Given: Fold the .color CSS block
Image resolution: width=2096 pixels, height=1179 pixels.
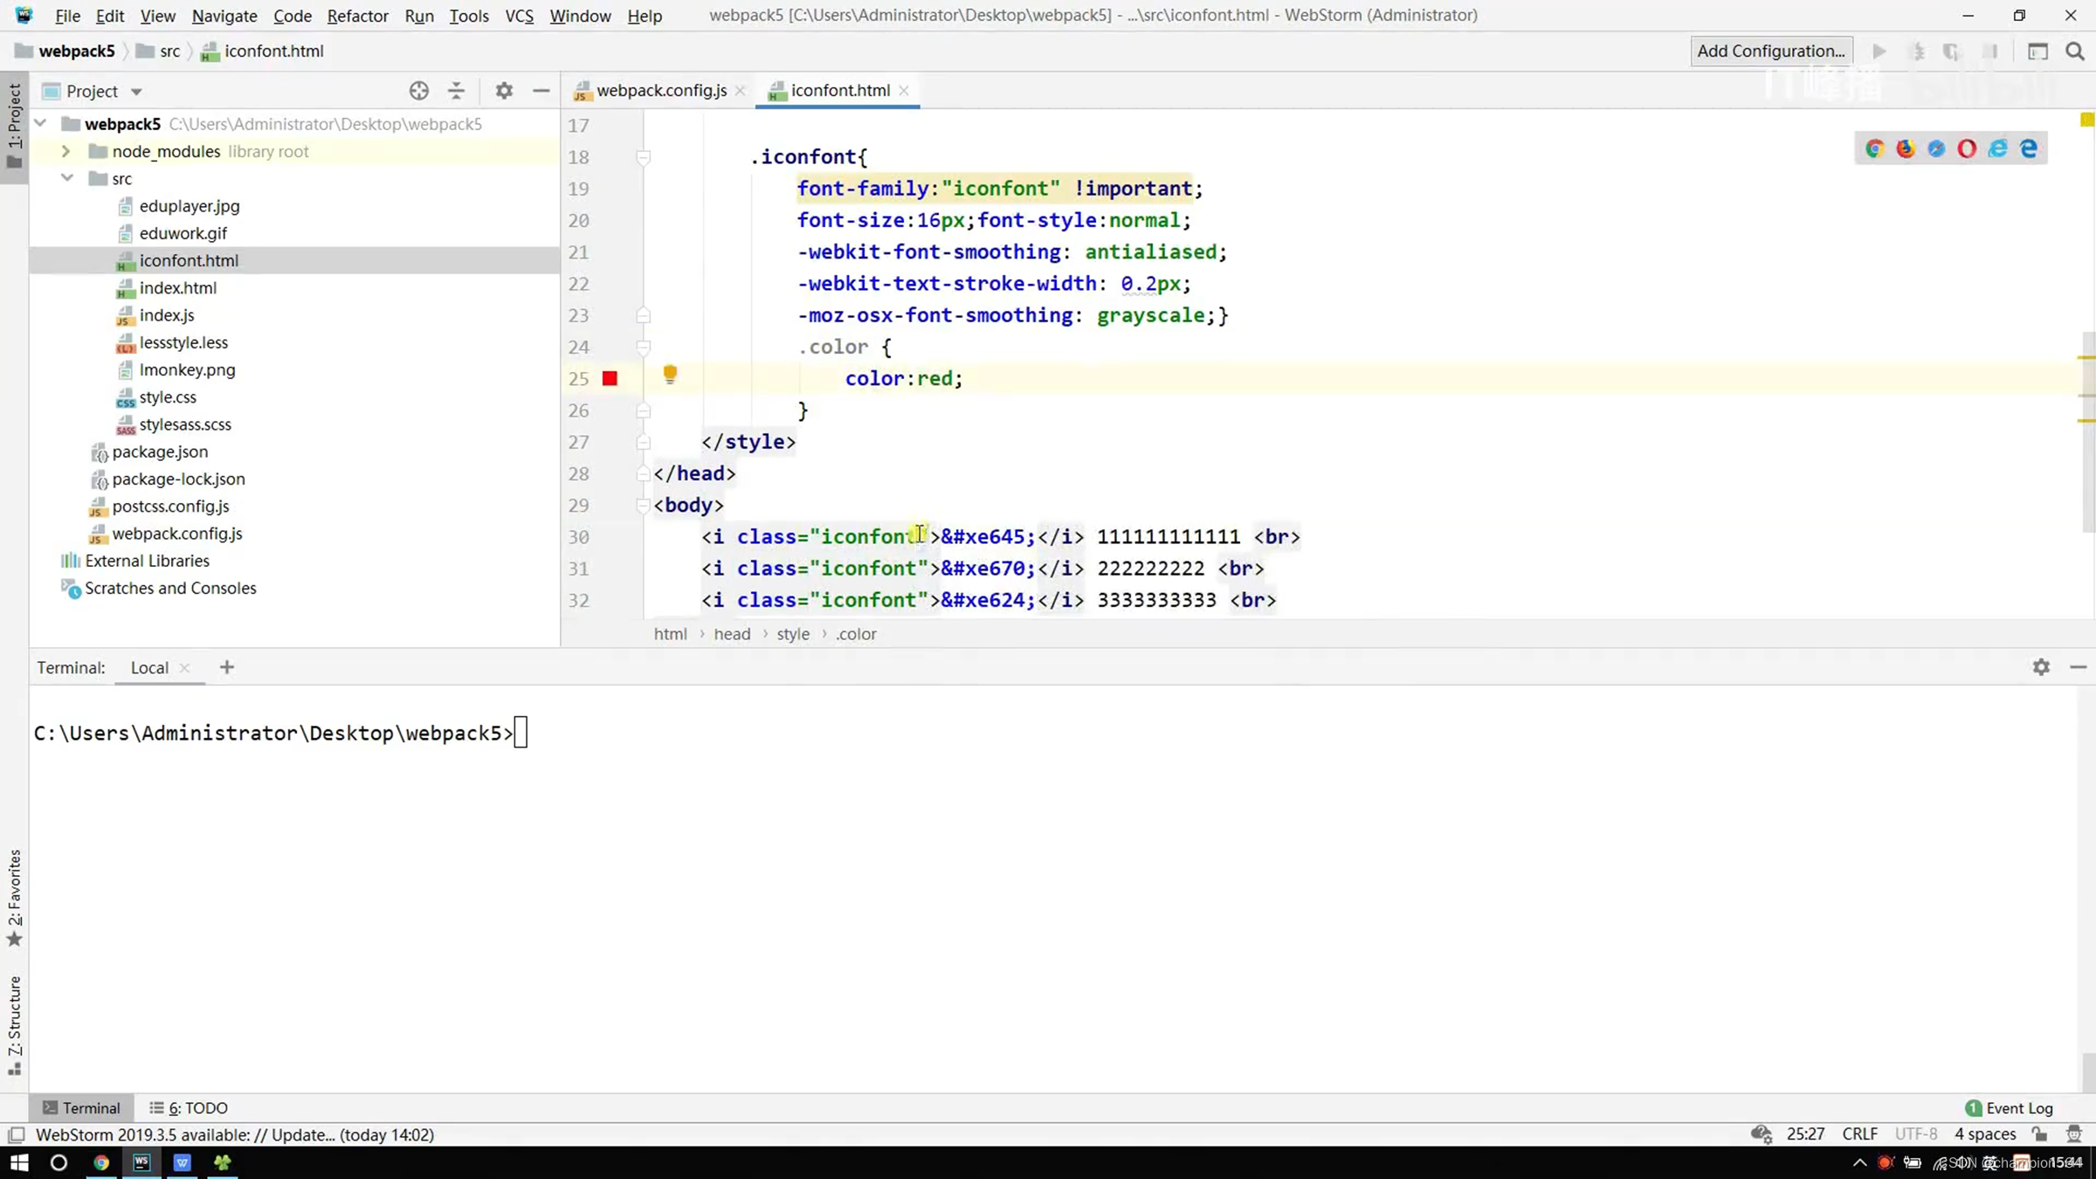Looking at the screenshot, I should 643,347.
